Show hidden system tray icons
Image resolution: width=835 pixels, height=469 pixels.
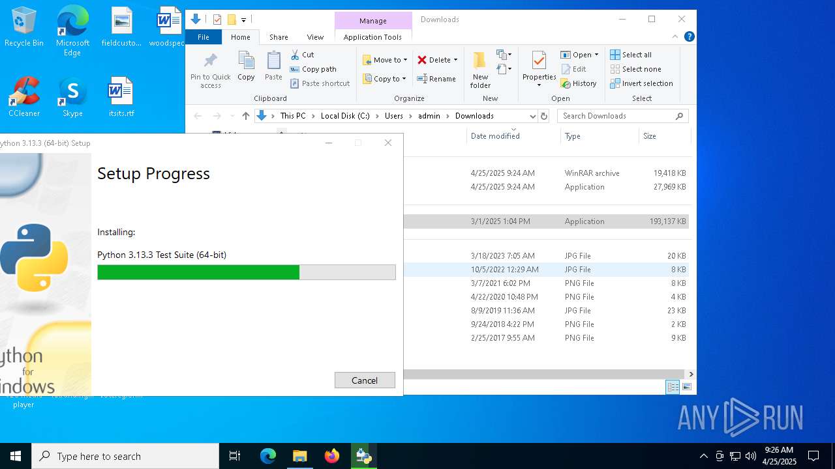tap(703, 456)
